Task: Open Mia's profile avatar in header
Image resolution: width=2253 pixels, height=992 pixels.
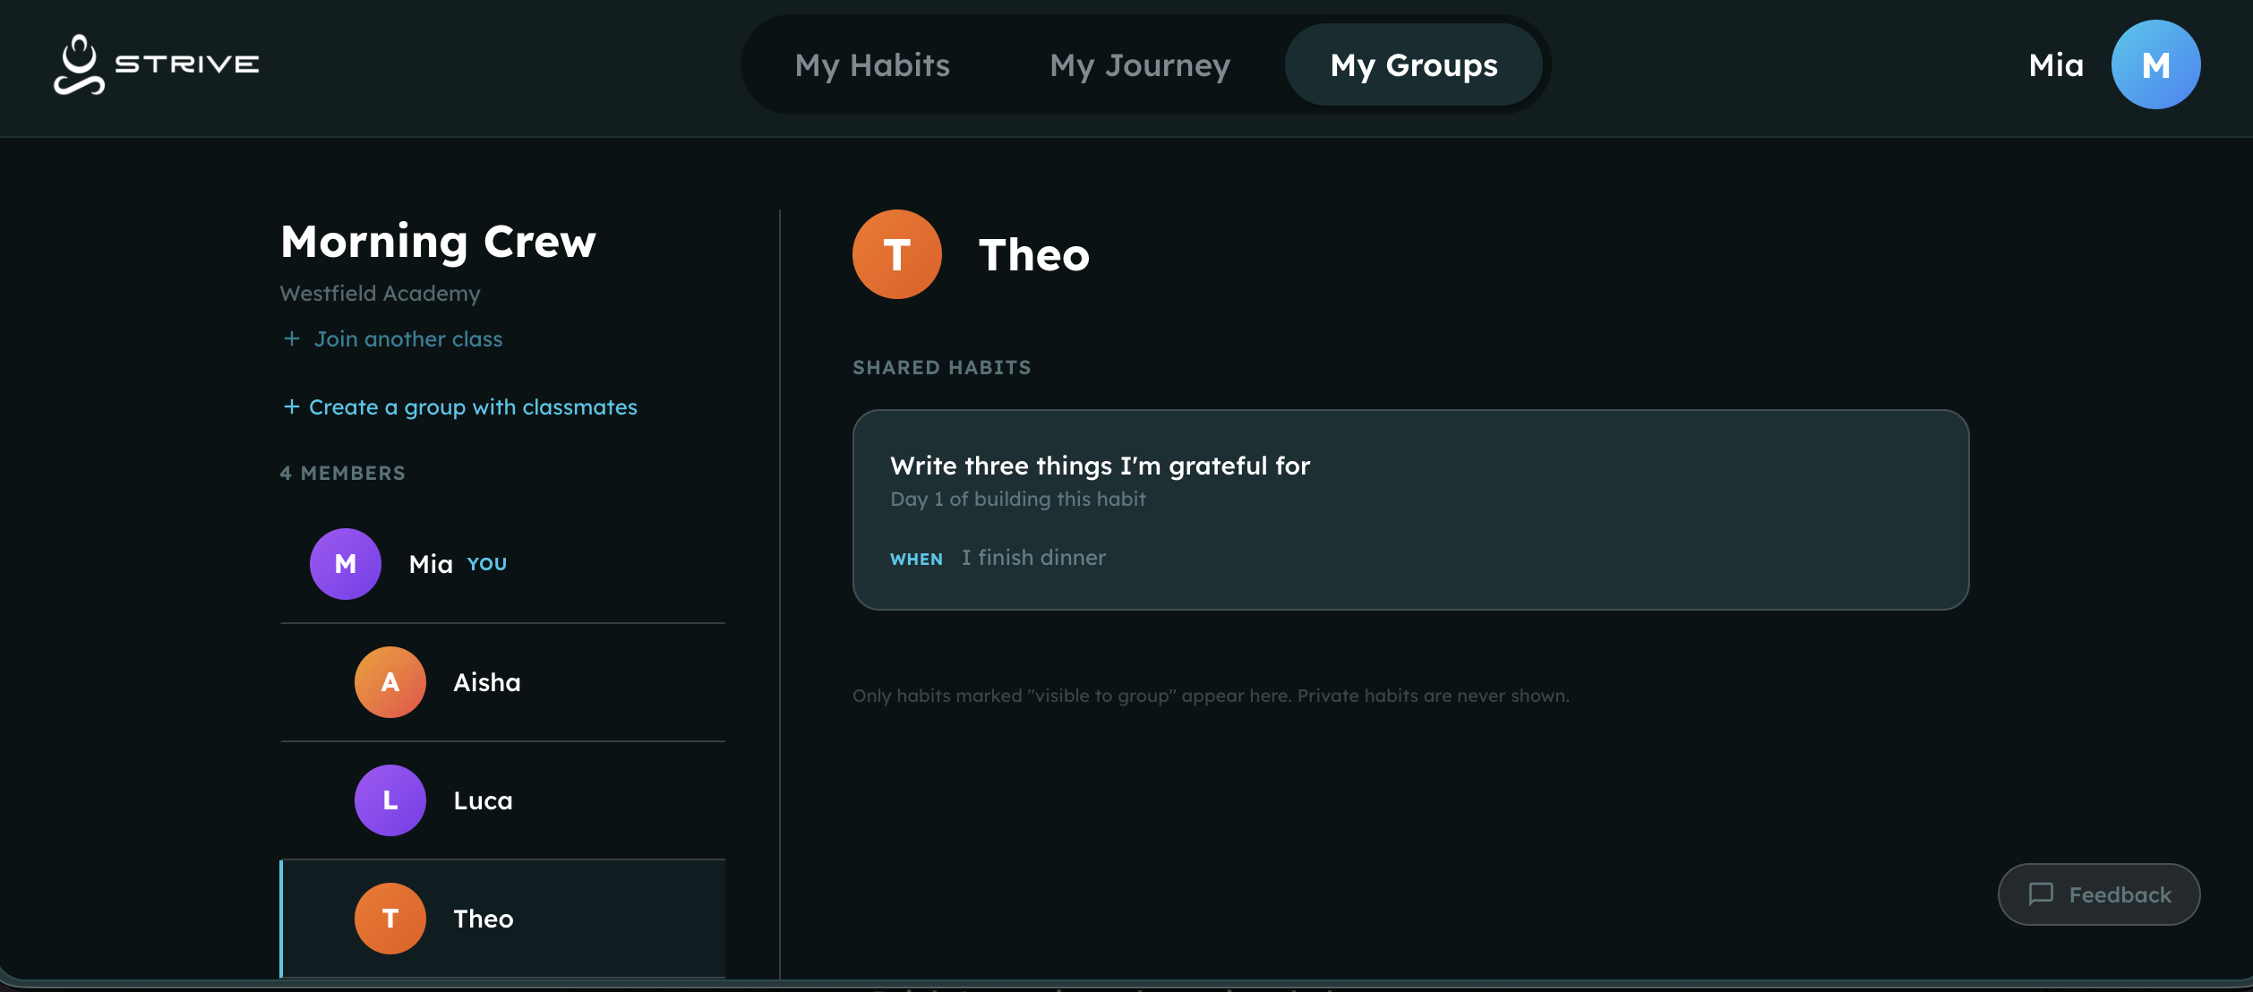Action: coord(2155,64)
